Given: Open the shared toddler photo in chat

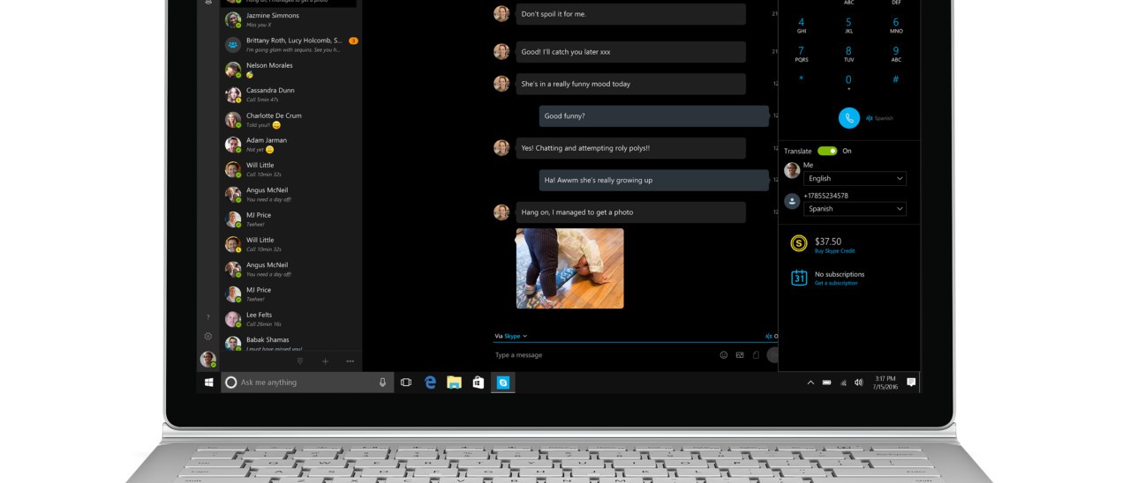Looking at the screenshot, I should (570, 269).
